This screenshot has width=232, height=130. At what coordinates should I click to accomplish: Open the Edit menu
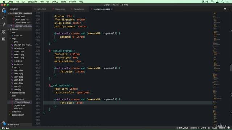[x=23, y=1]
